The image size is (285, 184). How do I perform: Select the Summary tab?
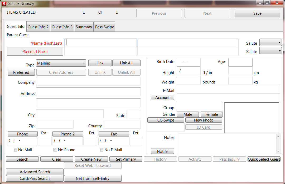pos(84,26)
